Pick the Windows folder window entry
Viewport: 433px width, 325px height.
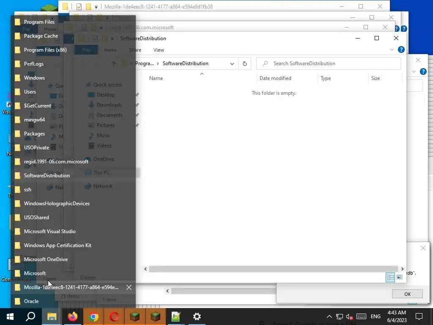(73, 78)
